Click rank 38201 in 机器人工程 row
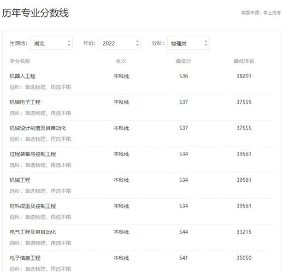The height and width of the screenshot is (273, 283). pos(244,76)
